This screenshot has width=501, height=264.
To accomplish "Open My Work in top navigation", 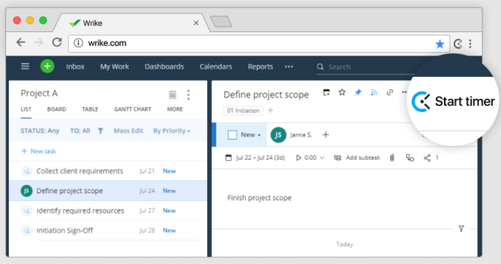I will click(114, 66).
